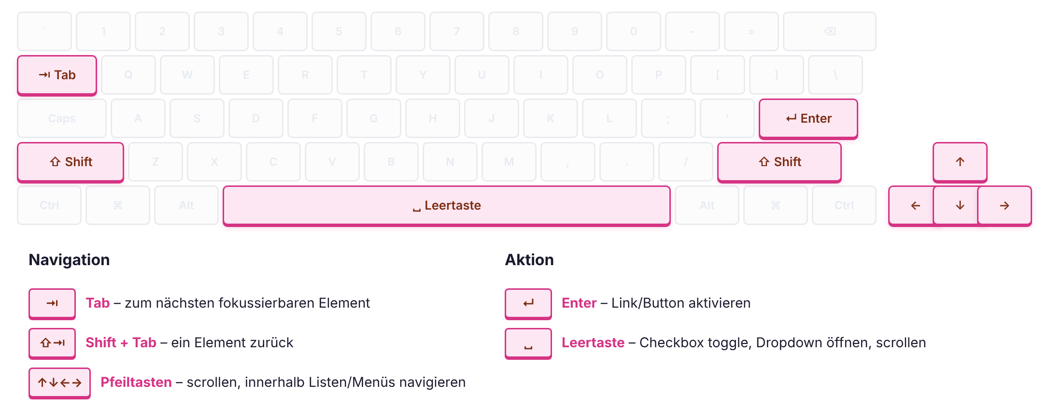
Task: Click the faded Q key
Action: [128, 75]
